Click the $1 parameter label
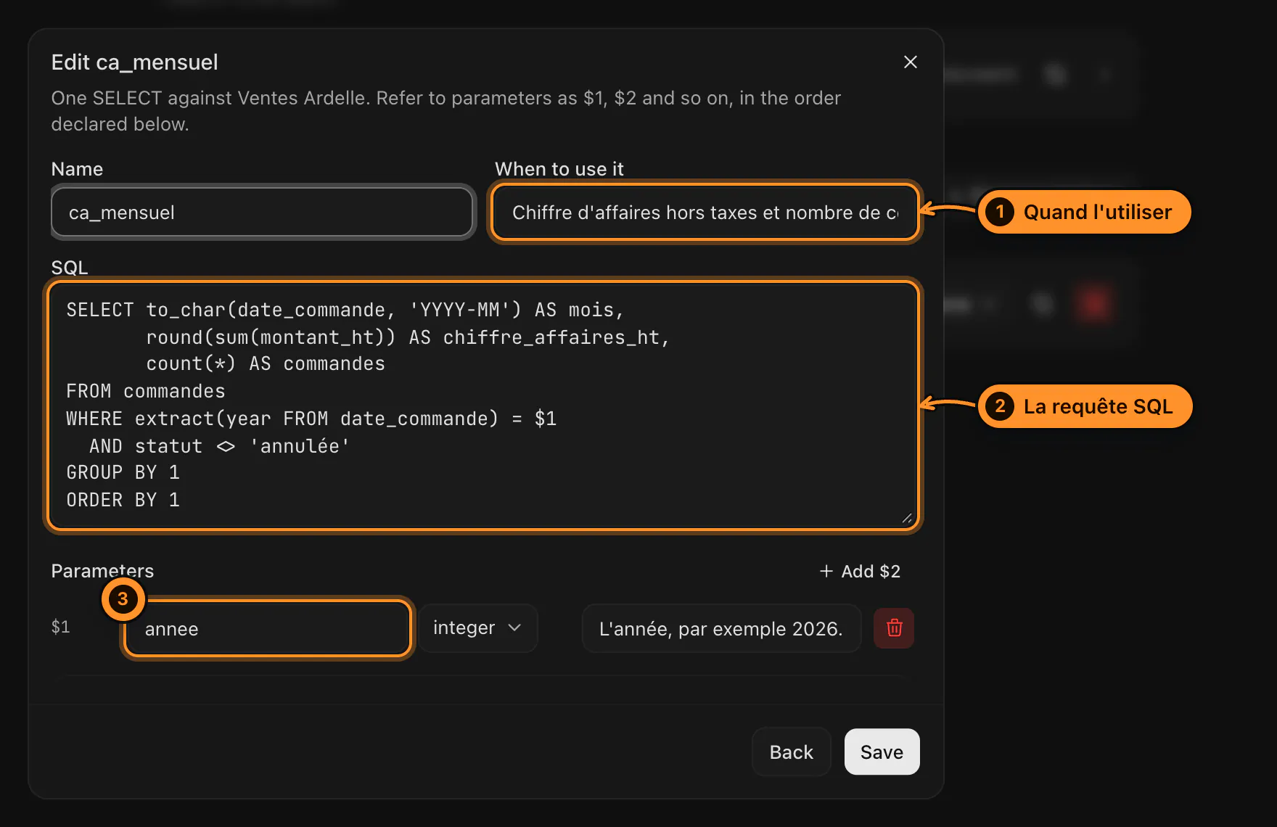Viewport: 1277px width, 827px height. 61,628
